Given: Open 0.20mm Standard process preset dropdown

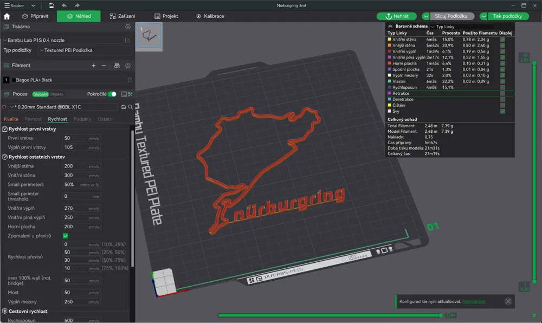Looking at the screenshot, I should pos(63,107).
